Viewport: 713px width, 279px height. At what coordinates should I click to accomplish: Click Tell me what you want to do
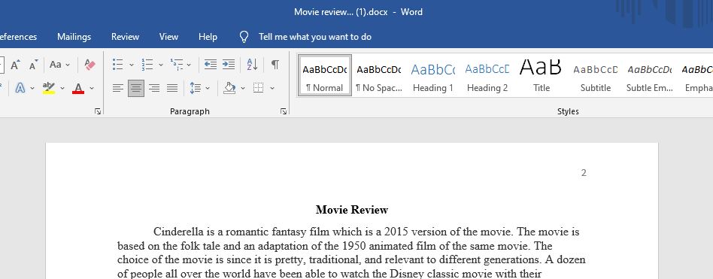pos(315,37)
